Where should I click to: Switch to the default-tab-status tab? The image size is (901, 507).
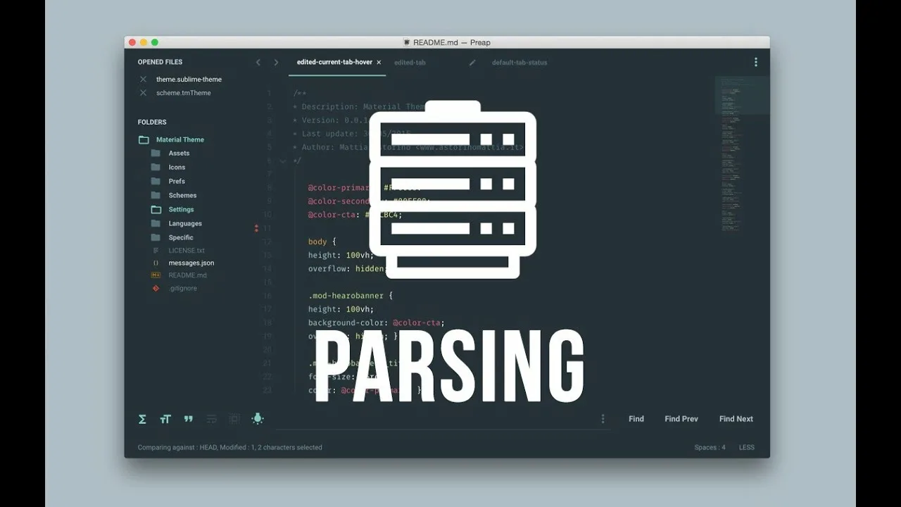click(x=519, y=63)
